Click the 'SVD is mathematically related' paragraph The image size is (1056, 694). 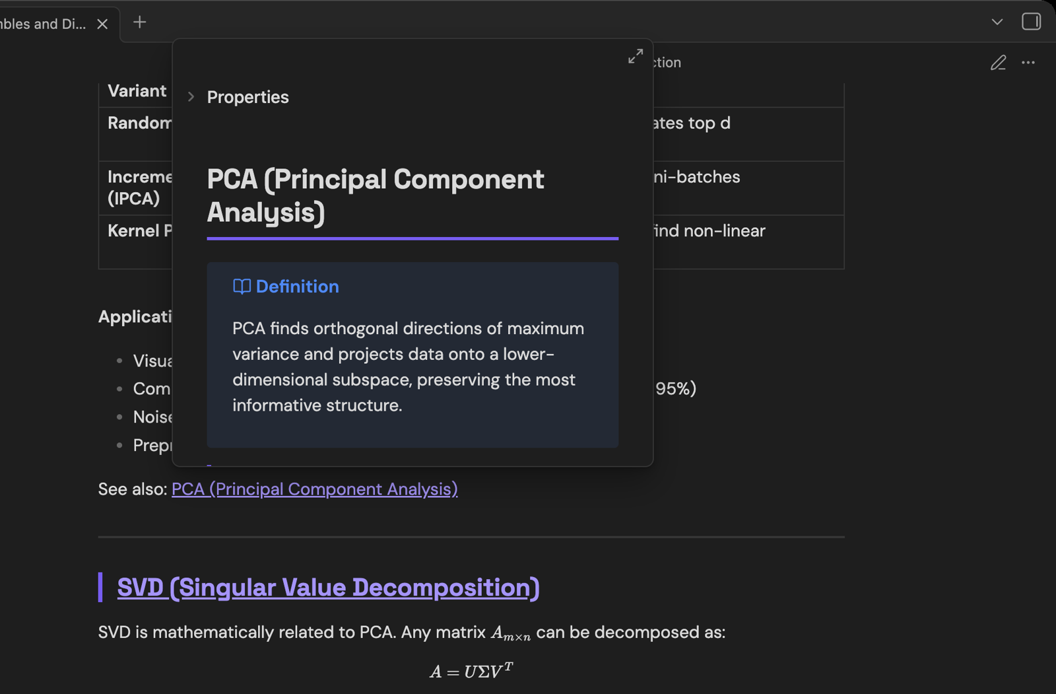coord(411,633)
